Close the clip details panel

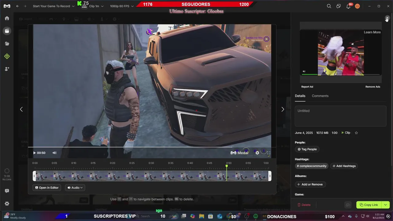(387, 18)
